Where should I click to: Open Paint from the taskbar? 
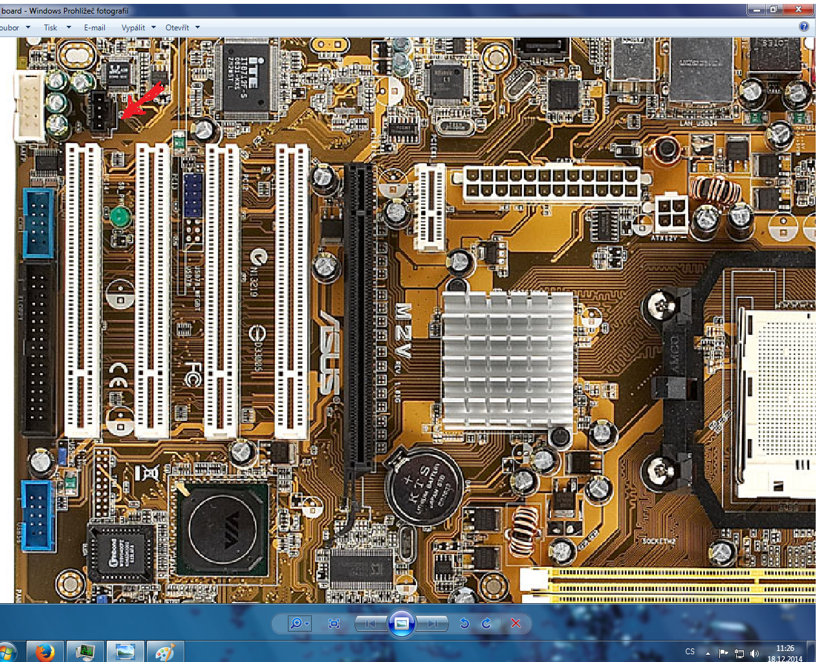tap(166, 652)
